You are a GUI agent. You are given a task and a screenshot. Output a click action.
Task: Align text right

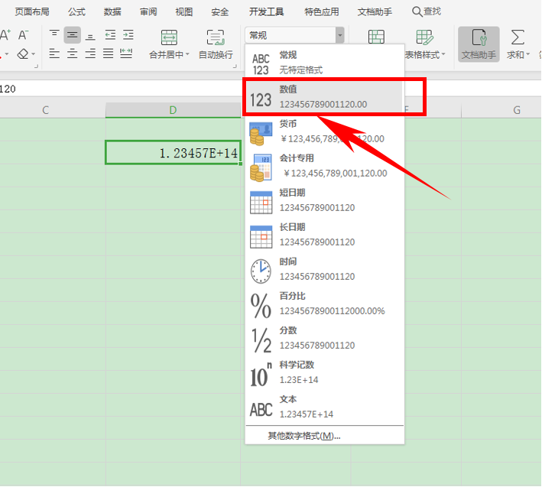point(90,54)
